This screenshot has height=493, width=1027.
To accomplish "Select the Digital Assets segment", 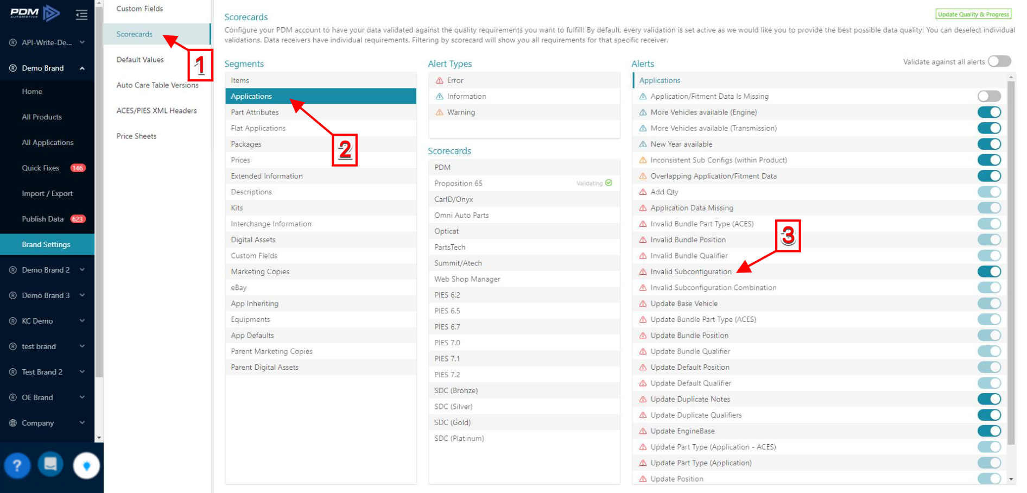I will [x=321, y=240].
